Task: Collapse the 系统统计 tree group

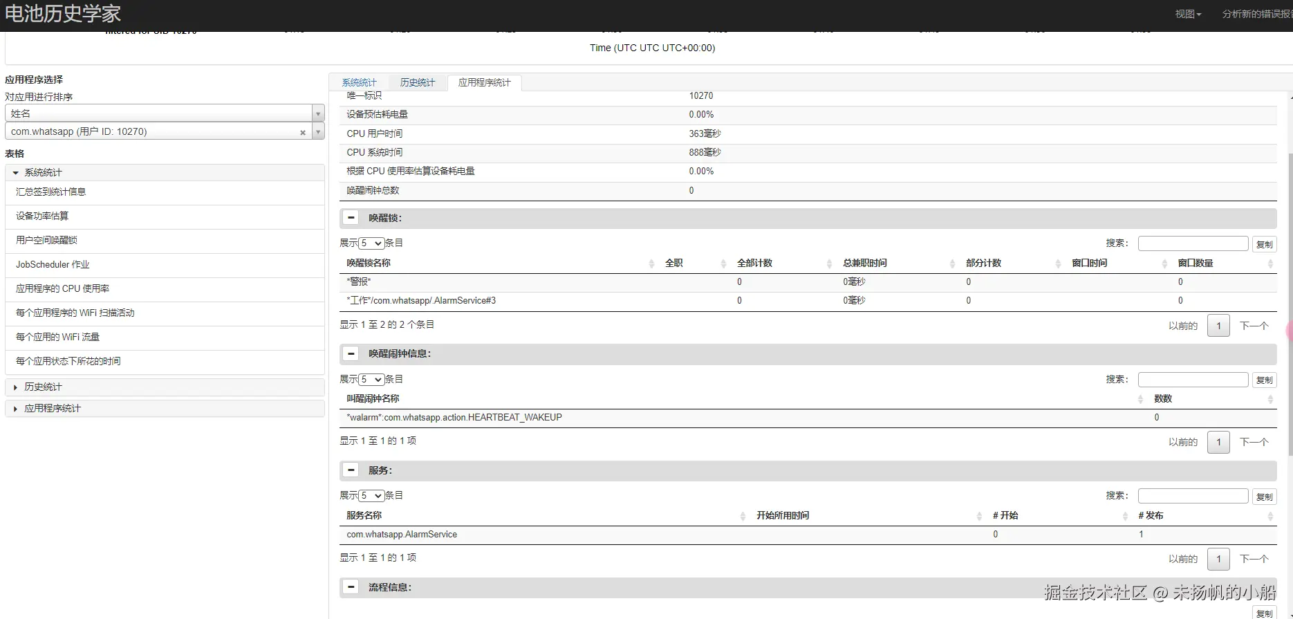Action: [165, 172]
